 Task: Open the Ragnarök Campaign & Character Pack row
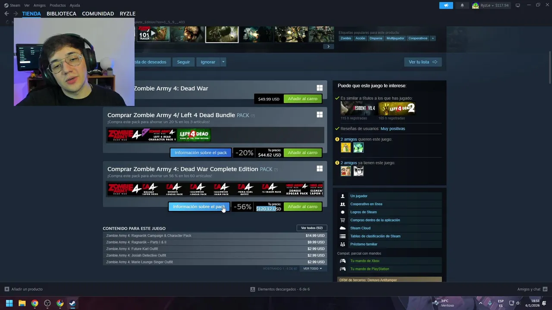coord(215,236)
